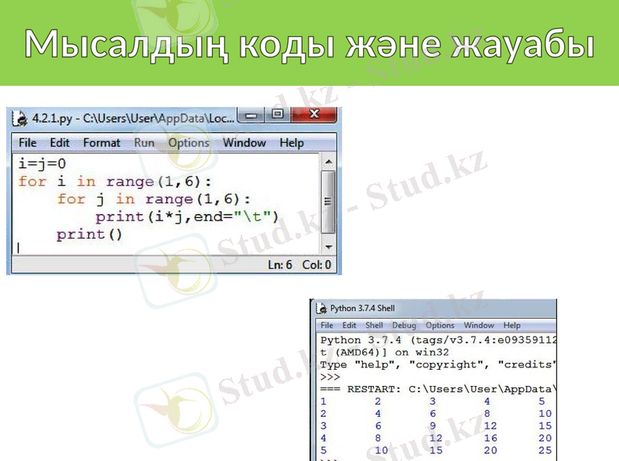Open the Debug menu in the Shell window
Screen dimensions: 619x461
403,325
